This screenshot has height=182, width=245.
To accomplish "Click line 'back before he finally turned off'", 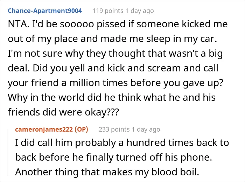I will click(x=114, y=157).
